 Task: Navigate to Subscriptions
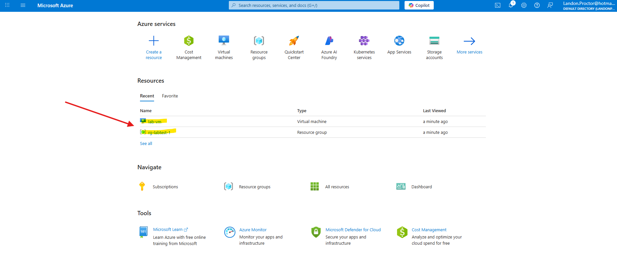(x=165, y=187)
